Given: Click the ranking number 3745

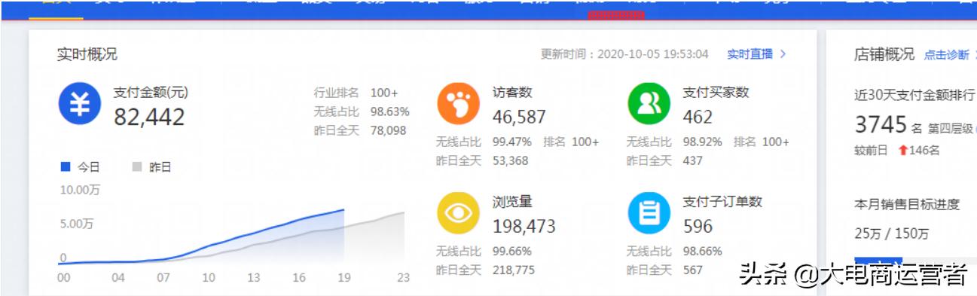Looking at the screenshot, I should tap(880, 125).
